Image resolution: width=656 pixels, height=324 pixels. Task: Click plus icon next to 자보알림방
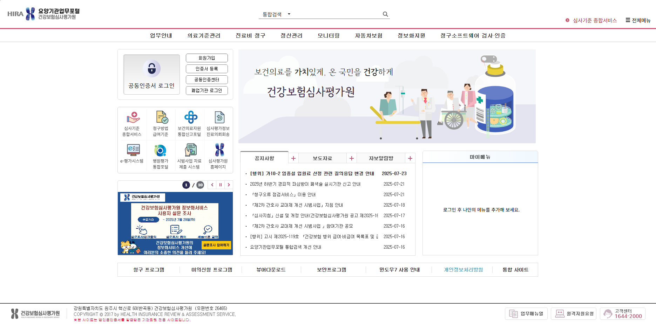click(410, 158)
